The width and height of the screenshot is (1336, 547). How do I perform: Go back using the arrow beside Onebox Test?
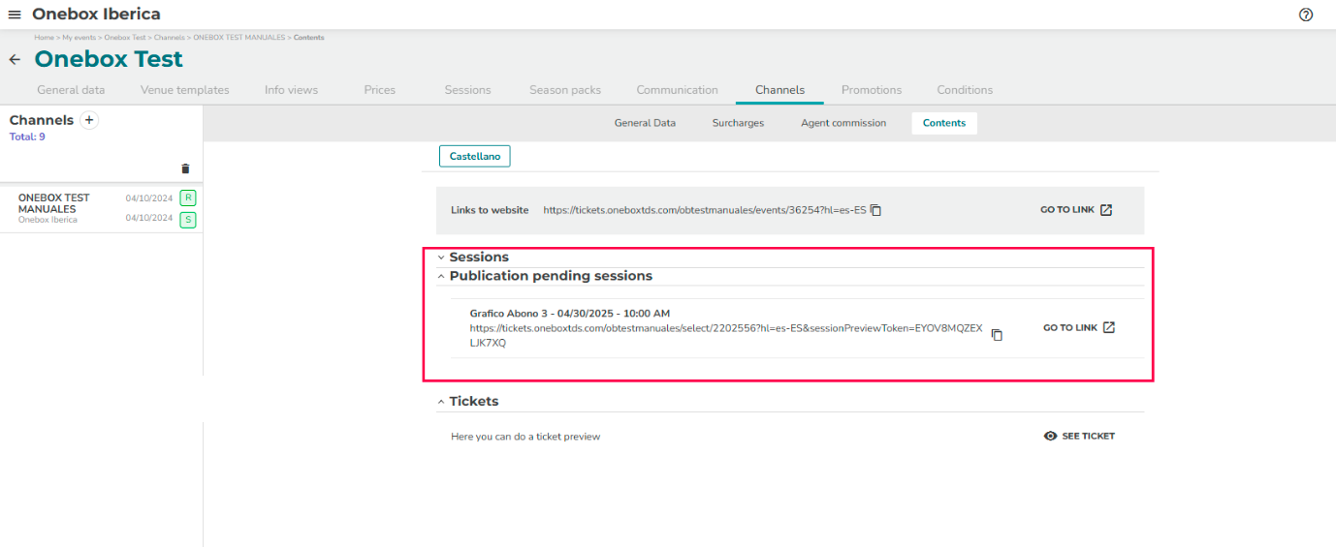coord(15,60)
